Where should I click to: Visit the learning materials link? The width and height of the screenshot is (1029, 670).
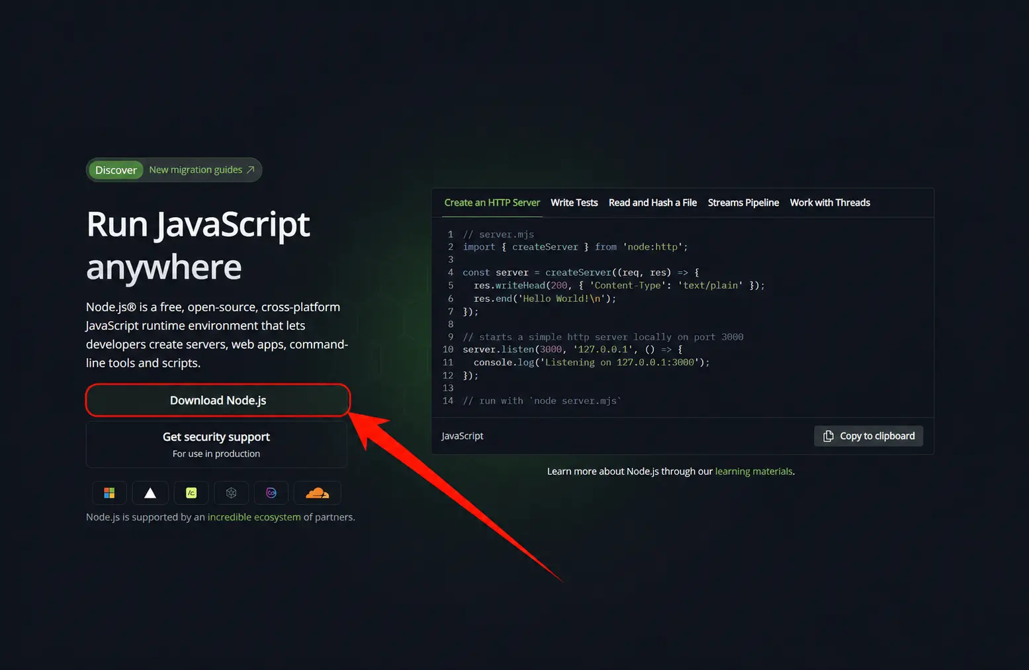(754, 471)
